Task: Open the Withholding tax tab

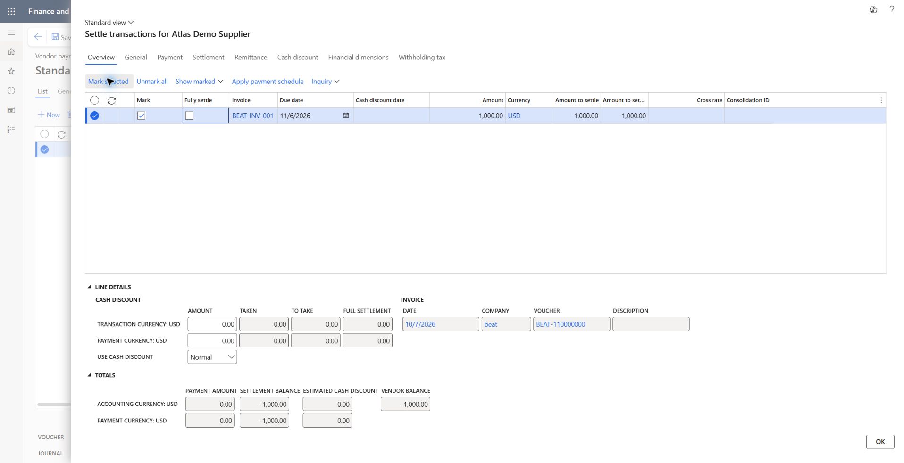Action: (x=422, y=57)
